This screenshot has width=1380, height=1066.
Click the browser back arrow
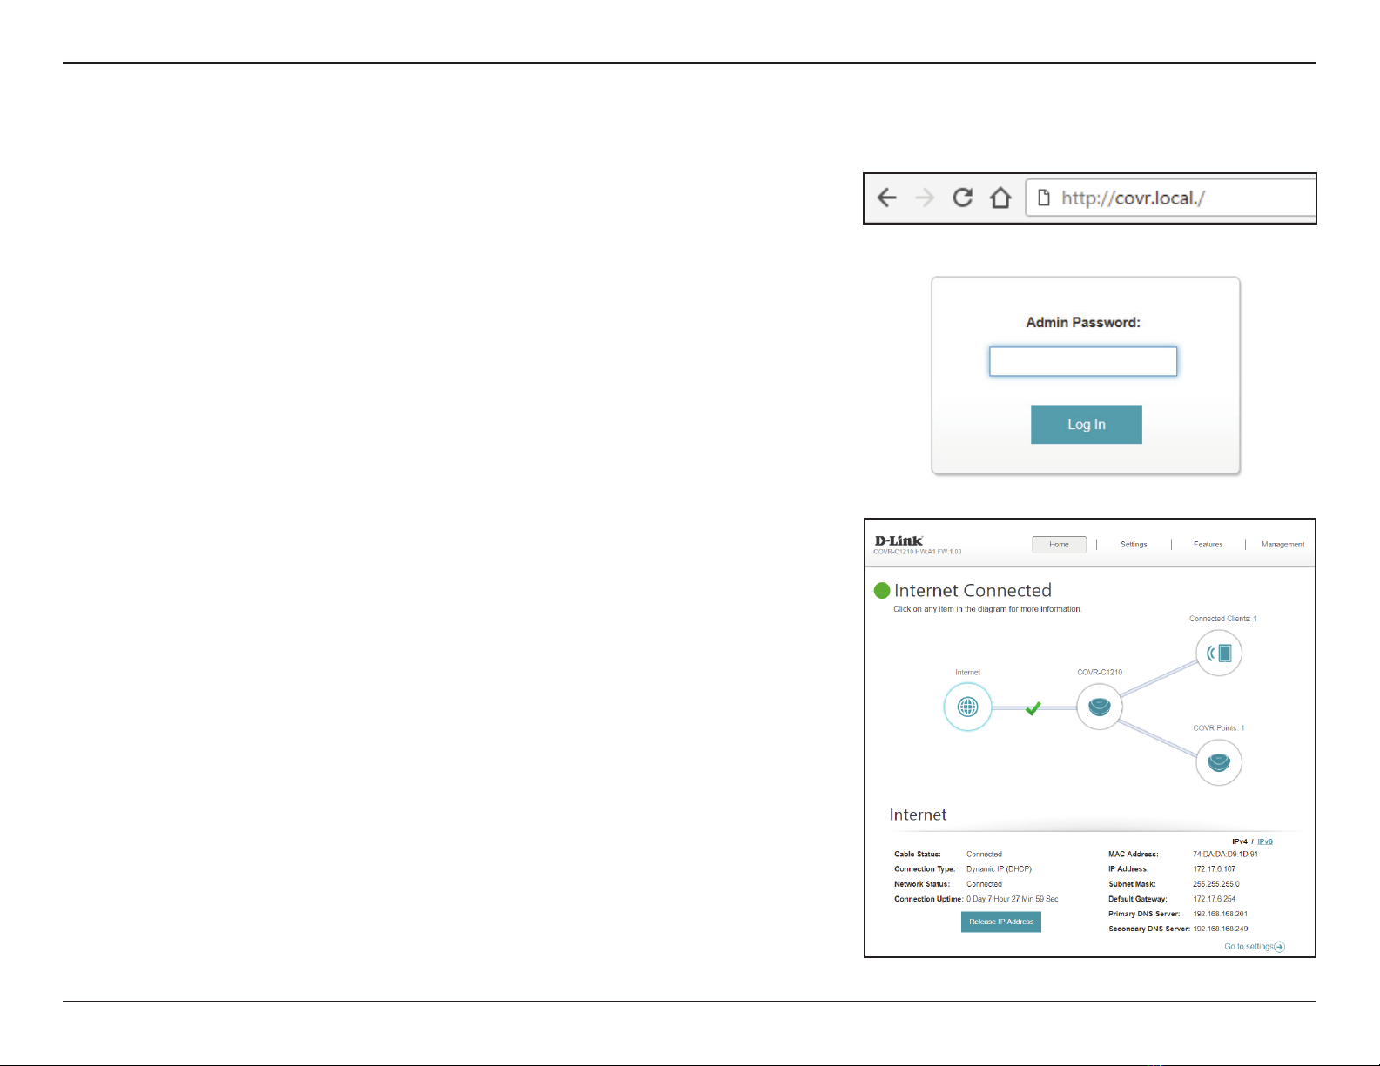click(x=886, y=198)
